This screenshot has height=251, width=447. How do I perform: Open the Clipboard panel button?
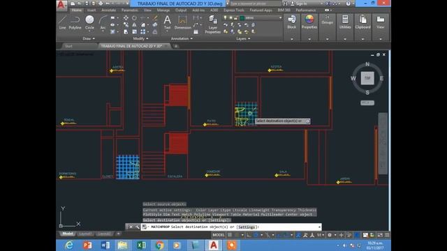click(363, 22)
